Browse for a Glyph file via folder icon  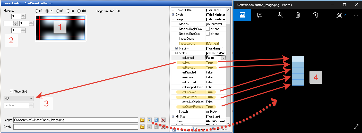pos(142,127)
